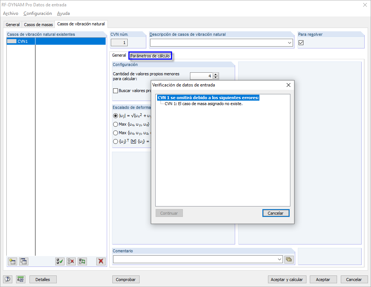Open Configuración menu
This screenshot has width=371, height=287.
(x=38, y=13)
